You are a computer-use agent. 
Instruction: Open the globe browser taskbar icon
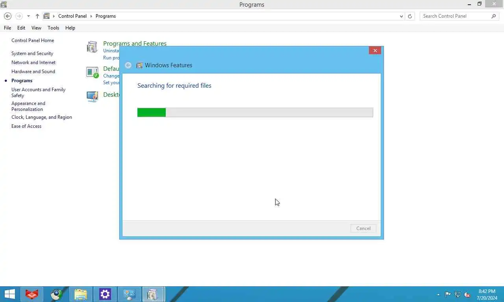tap(56, 294)
